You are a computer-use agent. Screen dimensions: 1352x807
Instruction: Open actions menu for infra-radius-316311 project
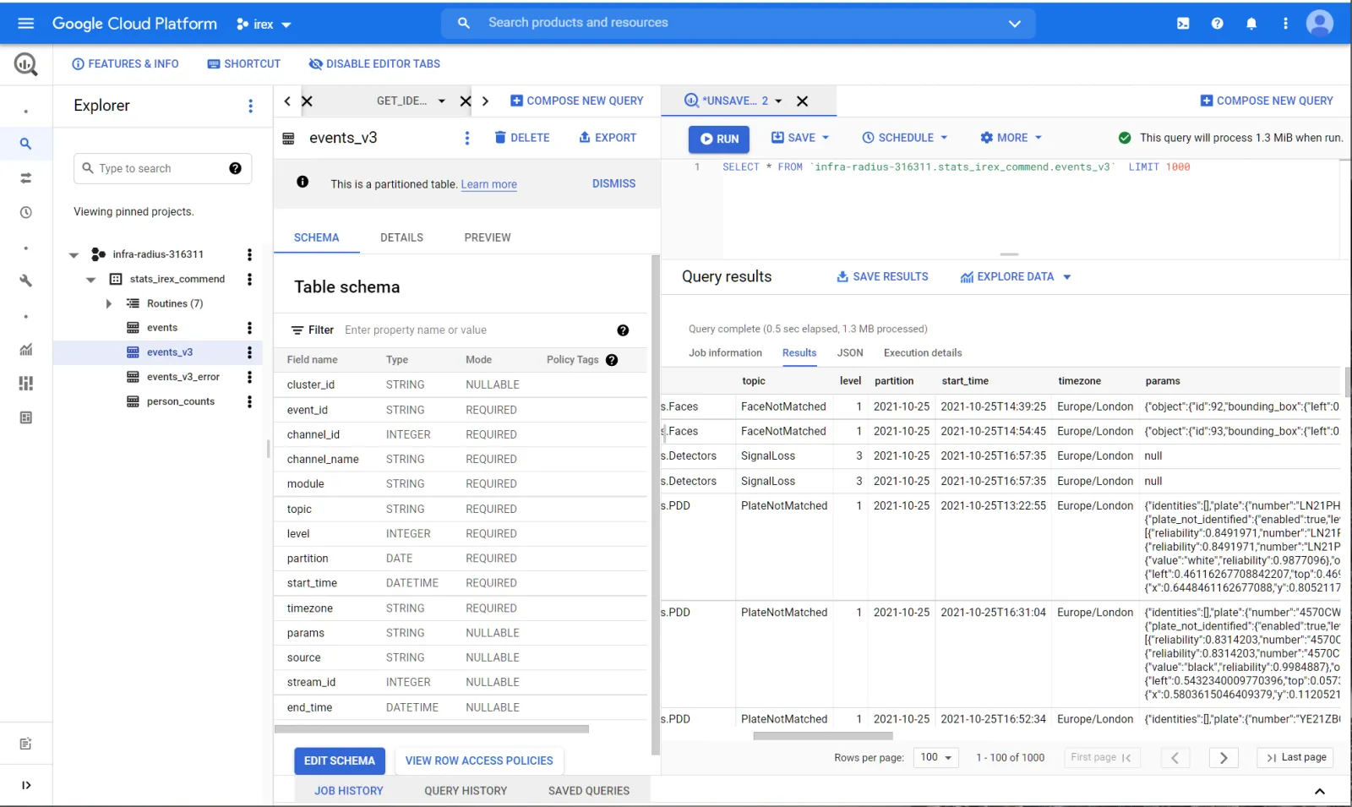click(249, 254)
